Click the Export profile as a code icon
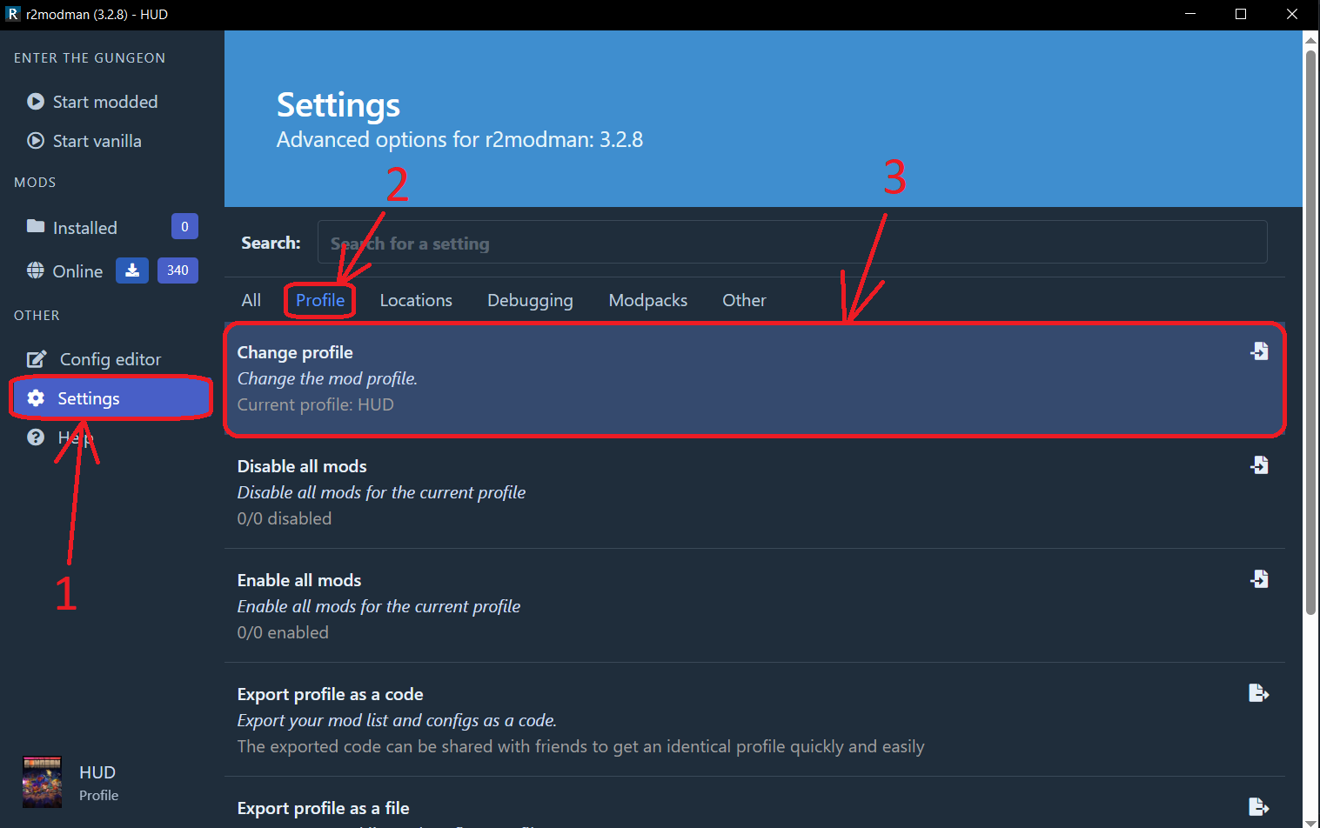1320x828 pixels. pyautogui.click(x=1259, y=693)
